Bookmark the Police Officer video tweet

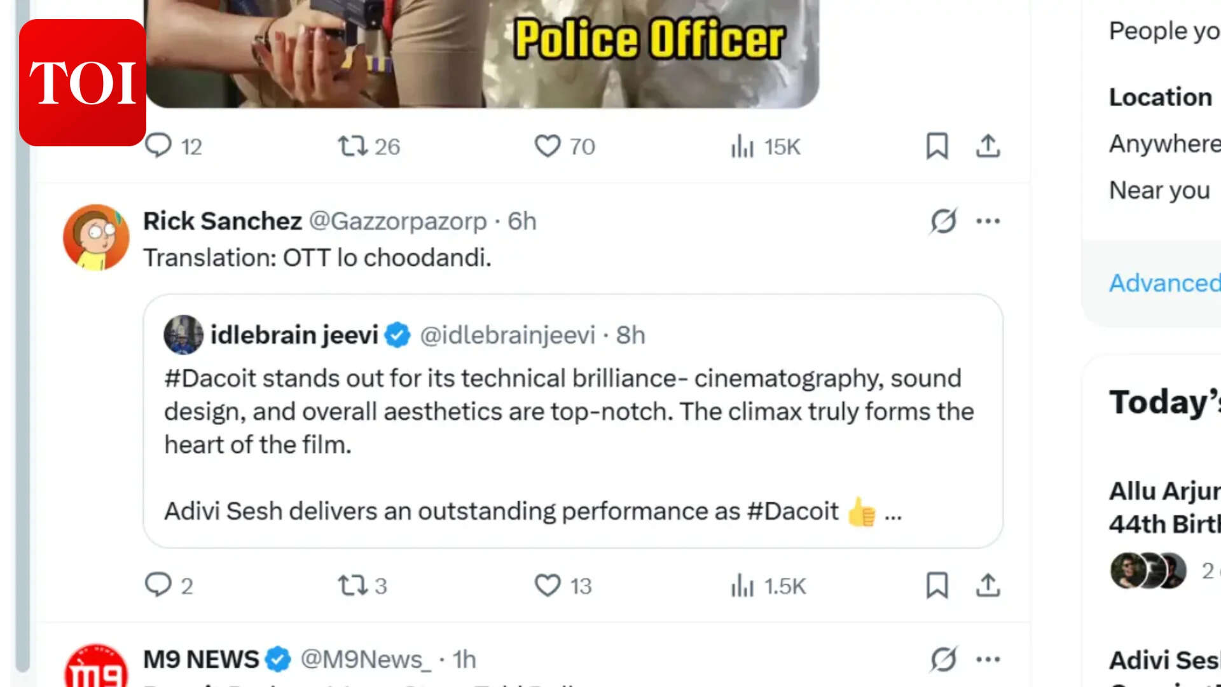pos(937,146)
